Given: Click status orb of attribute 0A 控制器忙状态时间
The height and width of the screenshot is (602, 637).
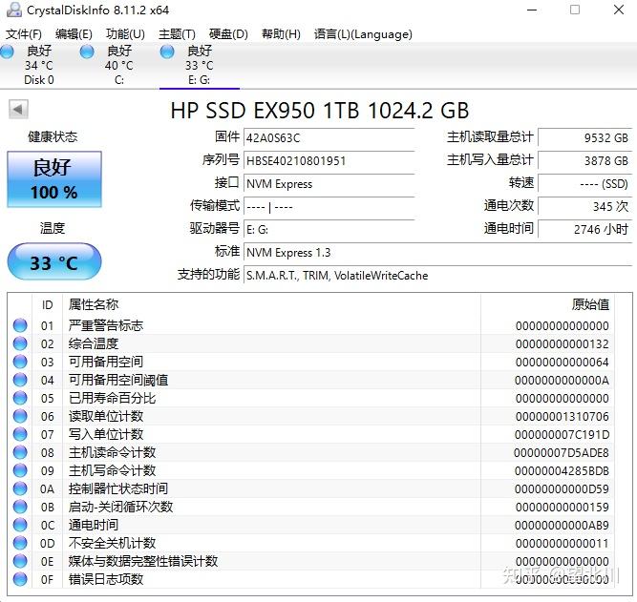Looking at the screenshot, I should click(20, 488).
